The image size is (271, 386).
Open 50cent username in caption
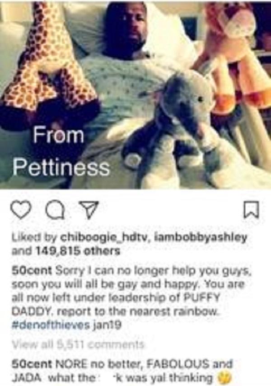[x=32, y=271]
